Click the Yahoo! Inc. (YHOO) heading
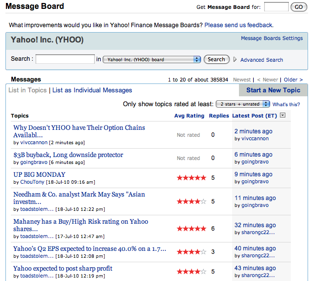The image size is (314, 281). click(x=47, y=40)
